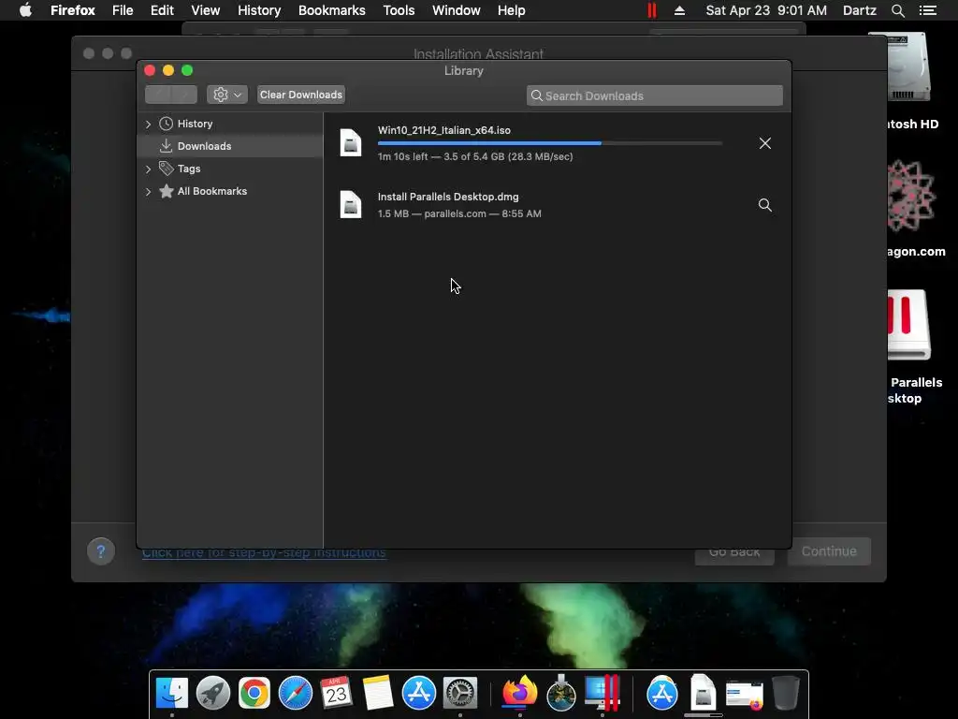
Task: Open step-by-step instructions link
Action: [264, 552]
